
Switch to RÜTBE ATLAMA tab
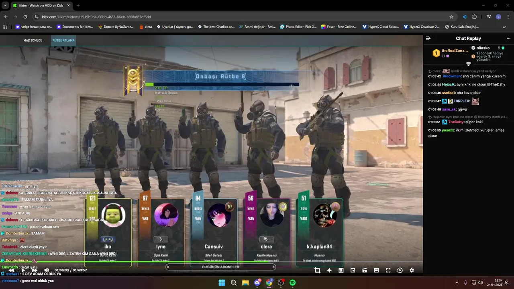pyautogui.click(x=63, y=41)
